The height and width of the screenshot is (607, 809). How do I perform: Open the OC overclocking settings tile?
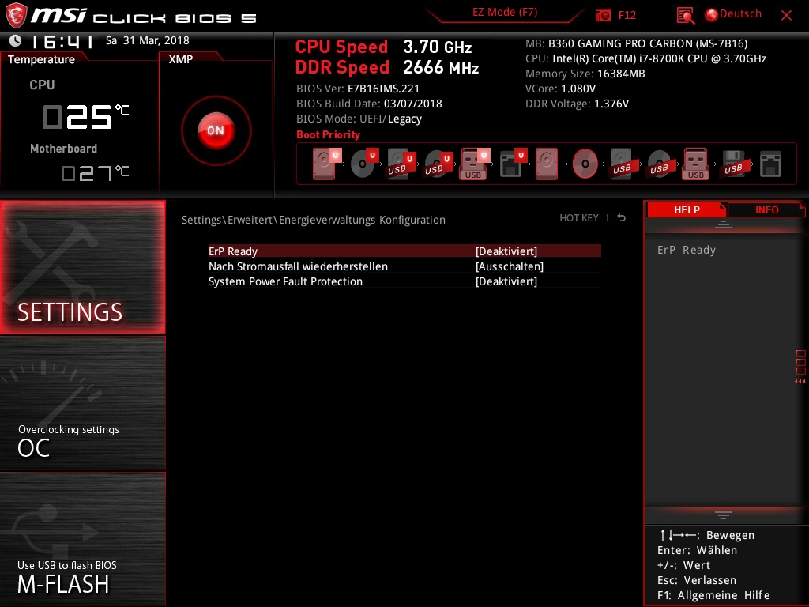click(x=82, y=404)
